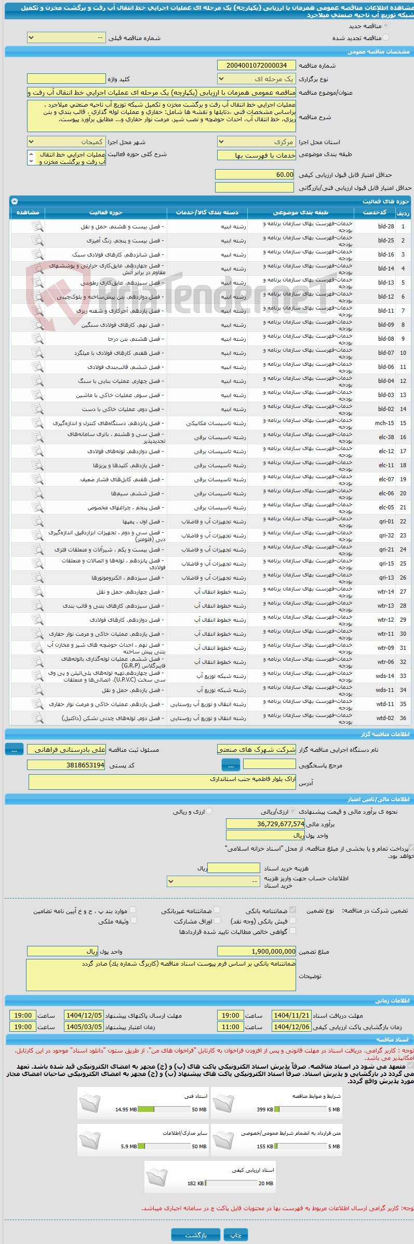The image size is (414, 1244).
Task: View details of row qri-01
Action: coord(37,521)
